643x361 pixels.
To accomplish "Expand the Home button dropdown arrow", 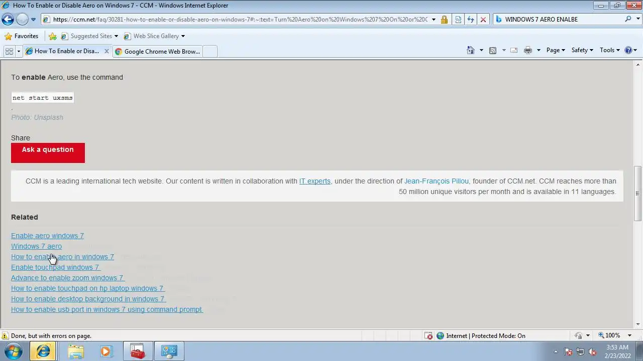I will pyautogui.click(x=481, y=50).
